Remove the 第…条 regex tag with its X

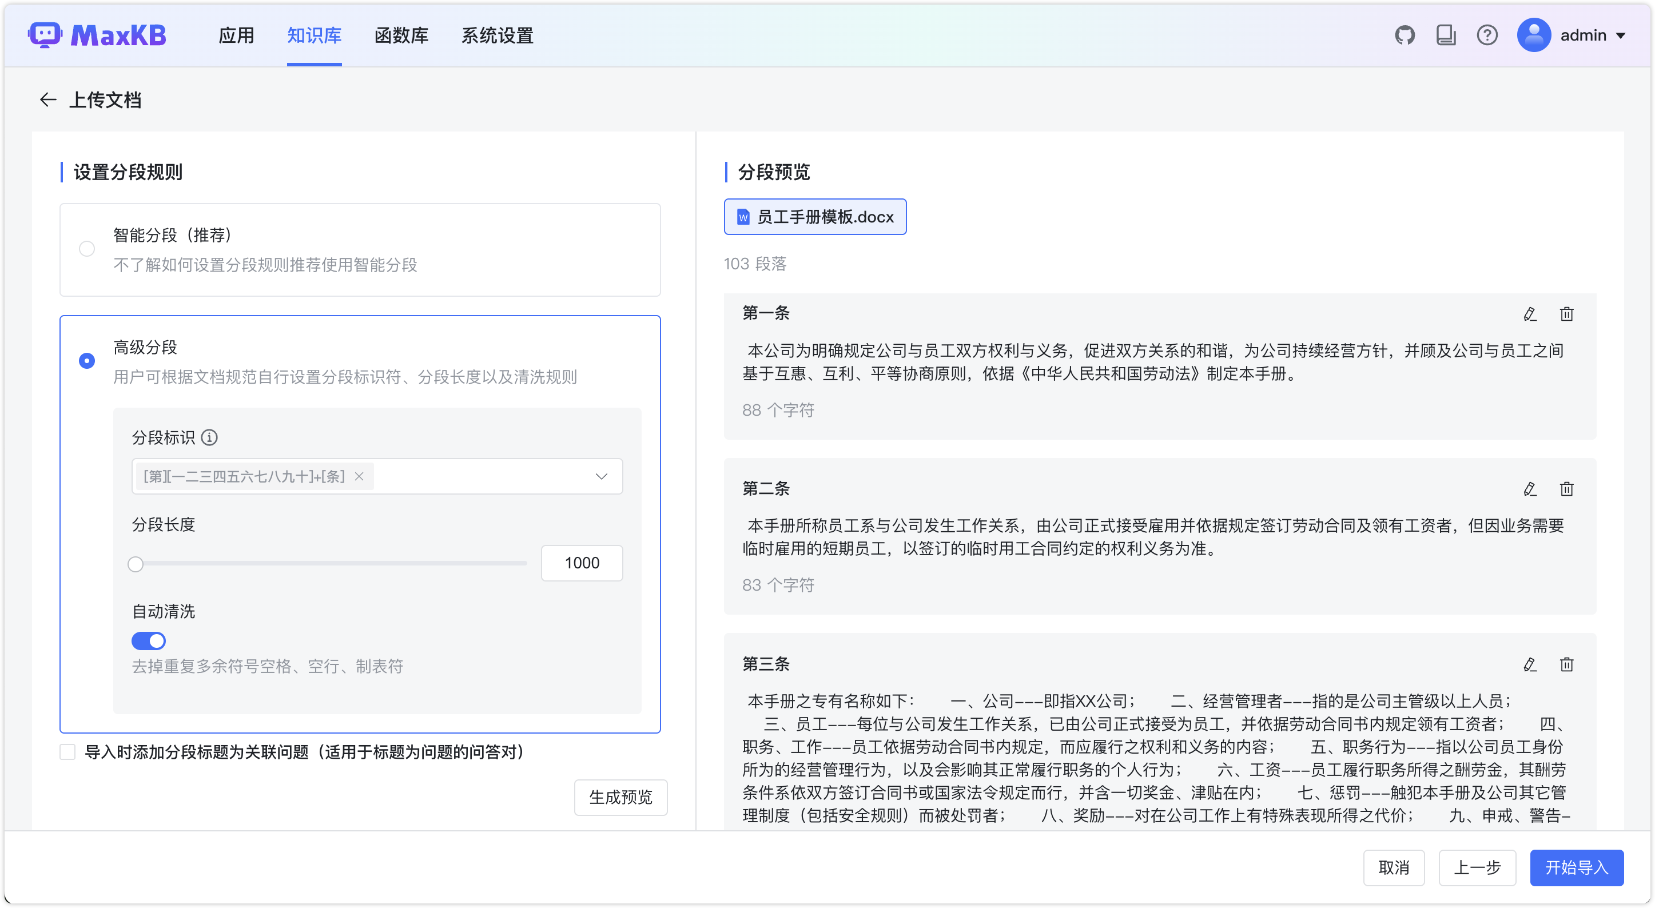[359, 476]
